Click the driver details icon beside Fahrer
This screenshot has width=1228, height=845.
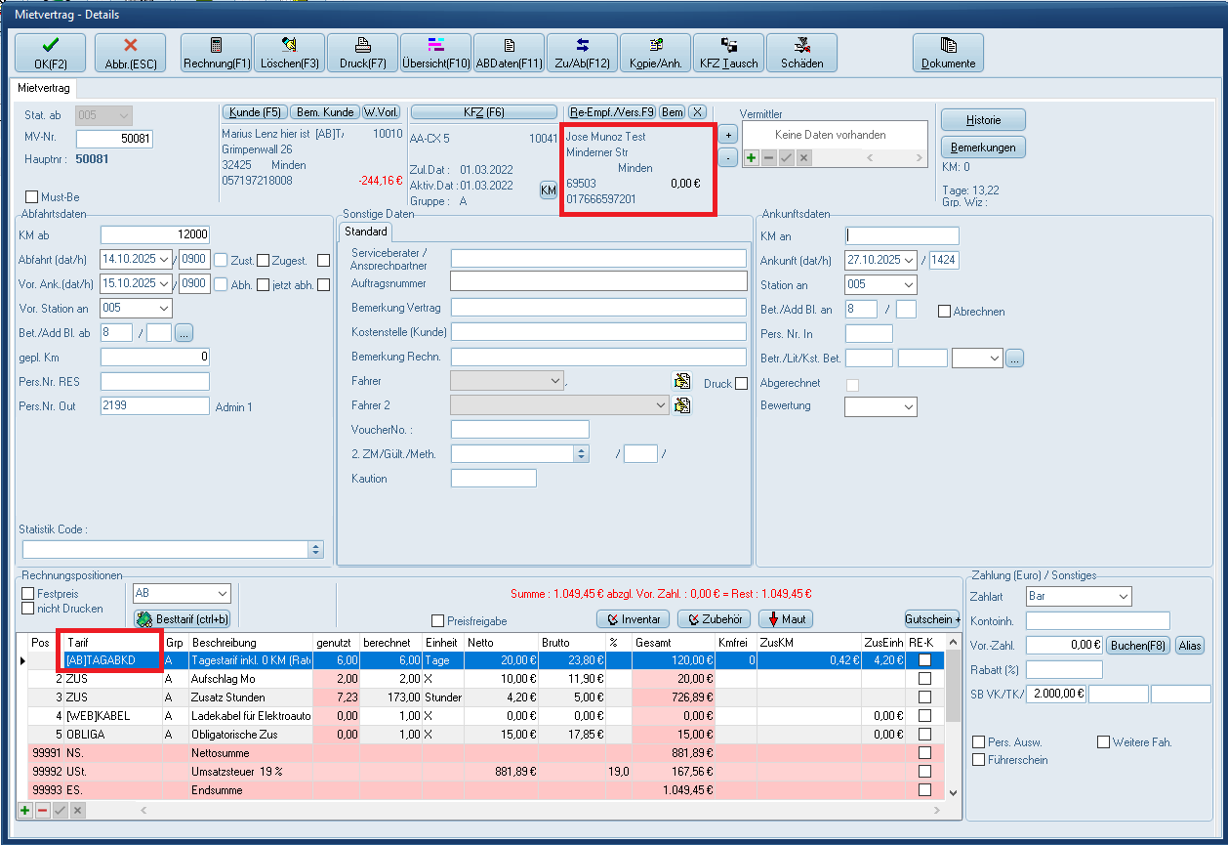pos(682,381)
